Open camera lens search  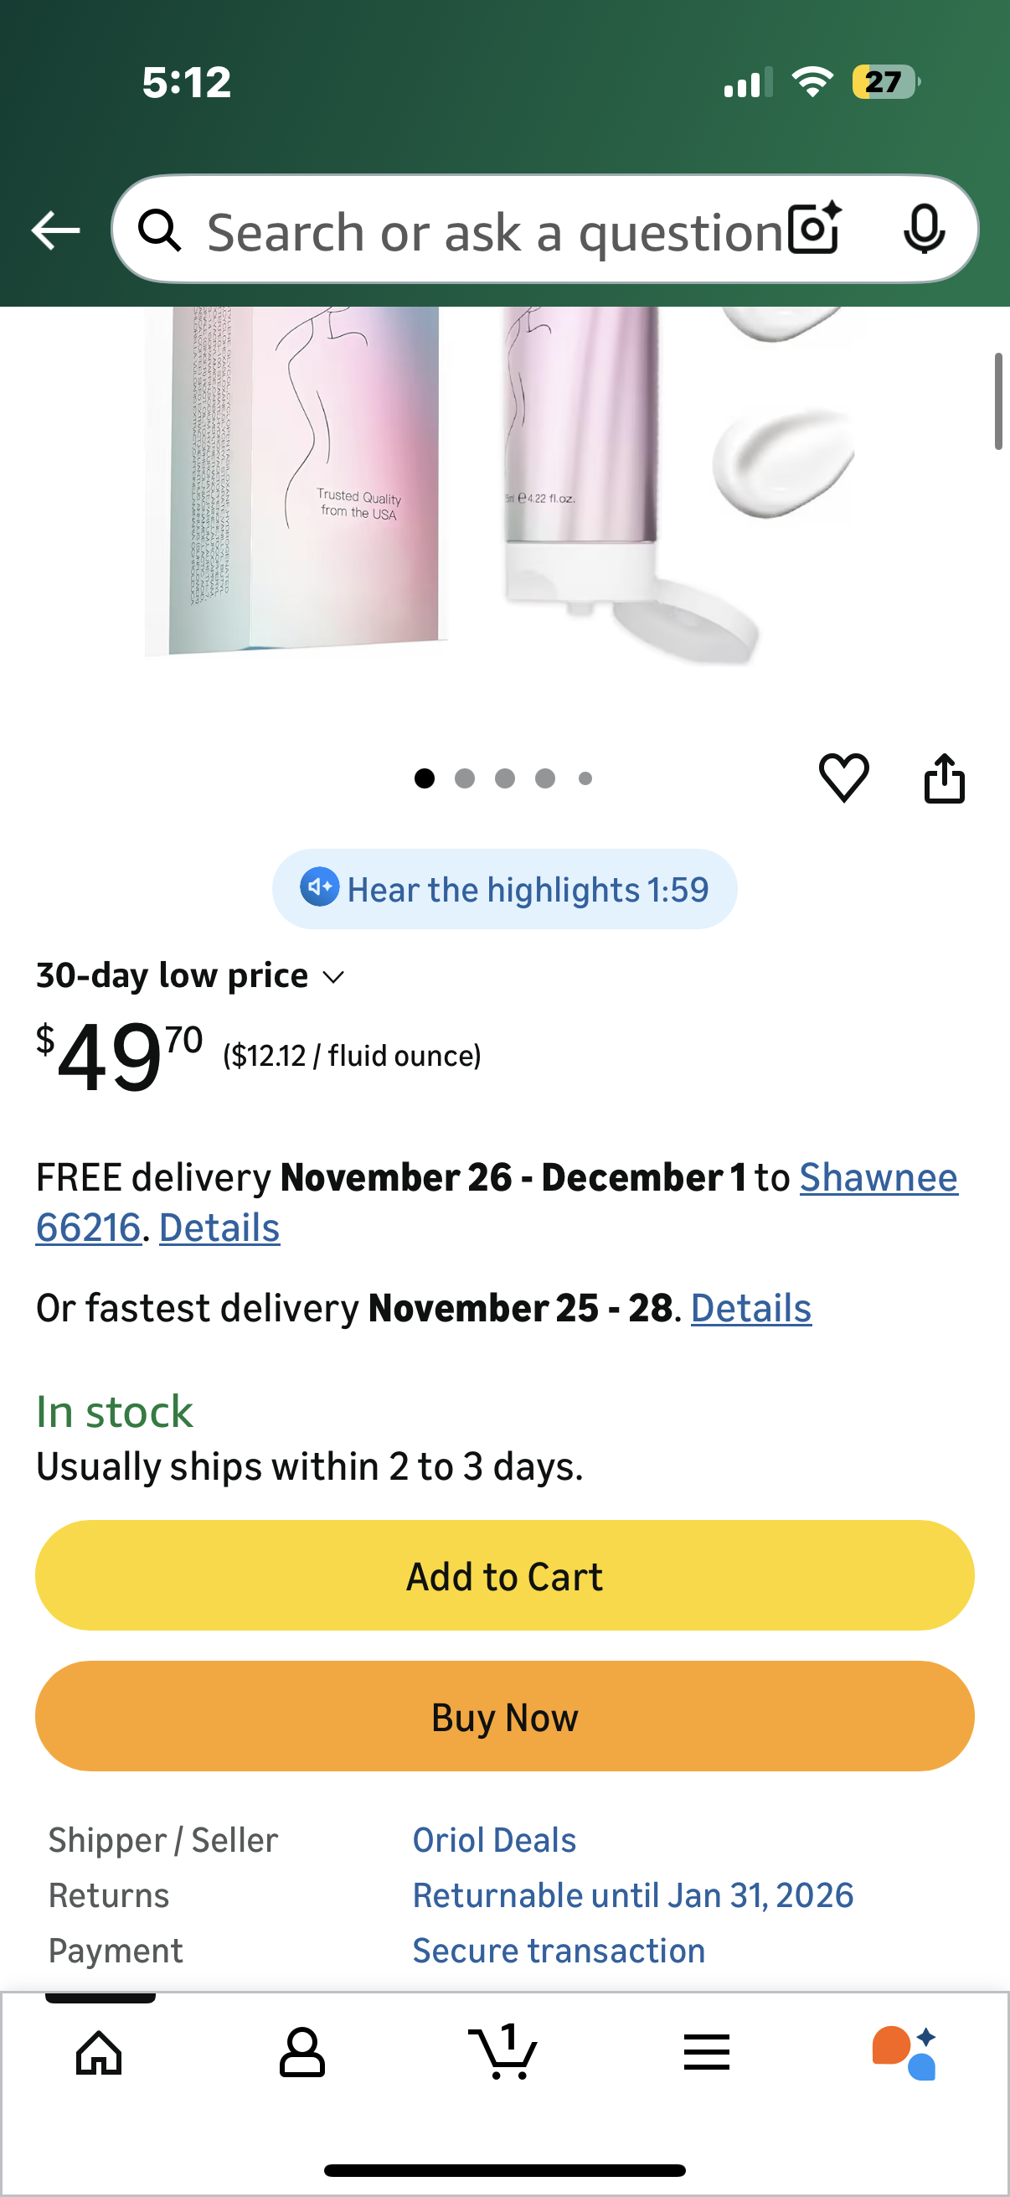point(814,230)
